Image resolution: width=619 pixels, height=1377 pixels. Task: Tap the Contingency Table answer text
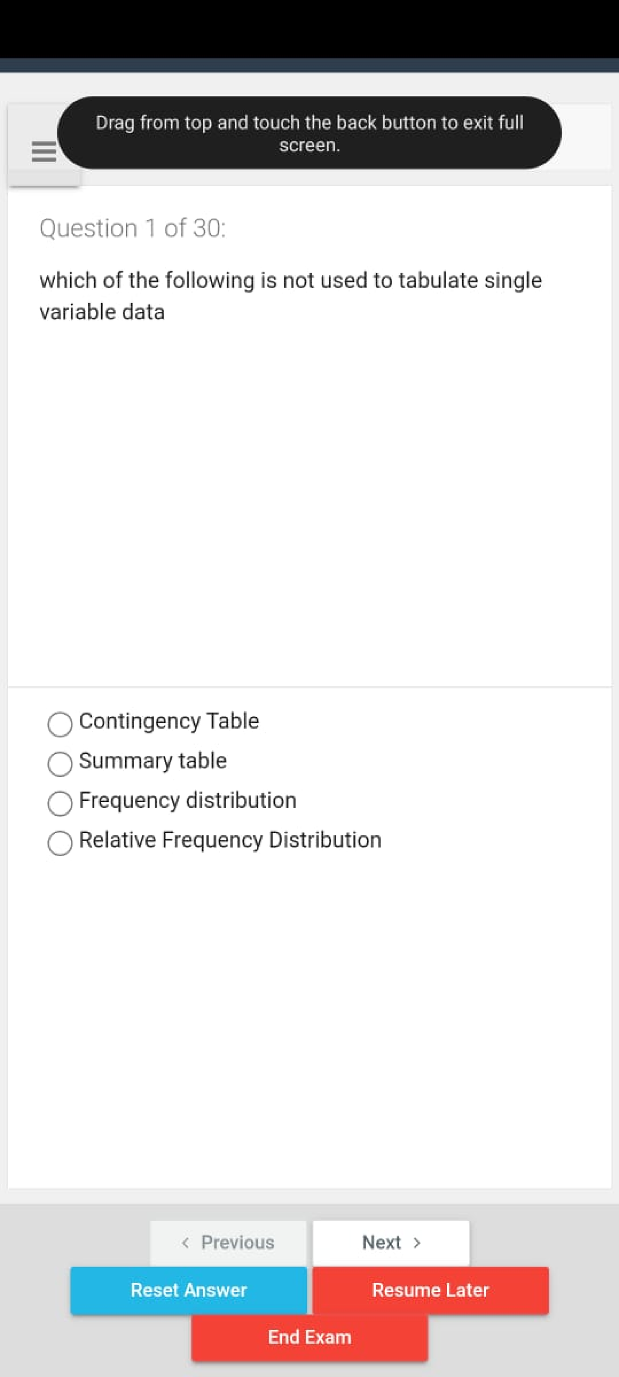[x=169, y=721]
